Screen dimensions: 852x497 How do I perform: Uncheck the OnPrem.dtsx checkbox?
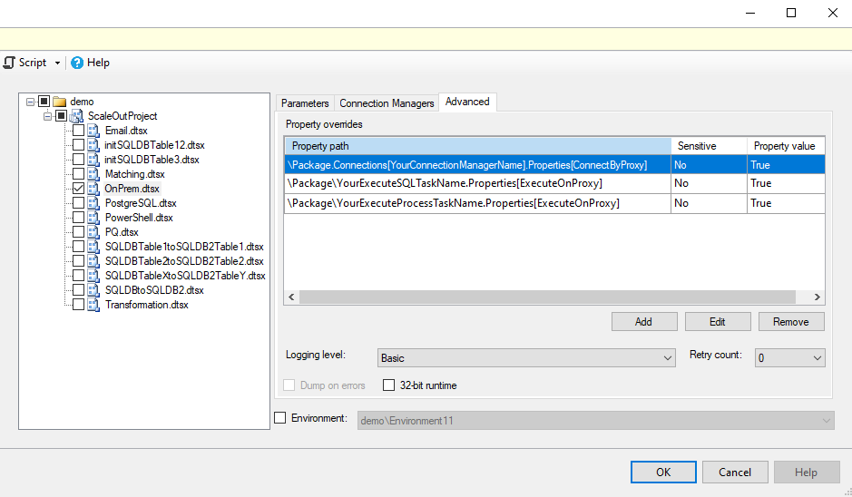78,189
